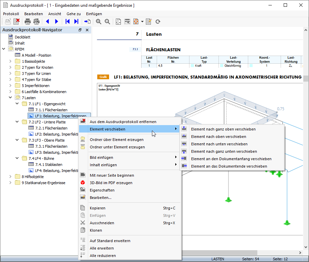Open the Protokoll menu
The image size is (309, 262).
(11, 14)
